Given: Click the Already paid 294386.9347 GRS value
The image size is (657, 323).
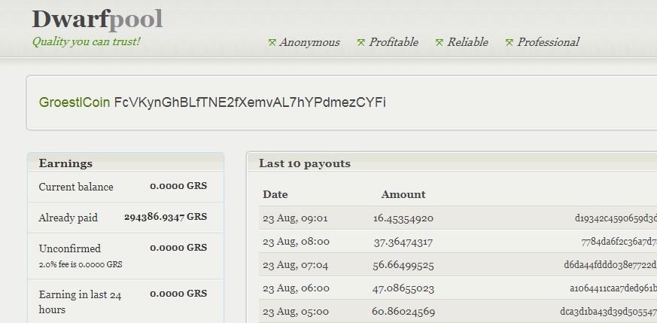Looking at the screenshot, I should (166, 218).
